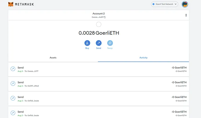Click the MetaMask fox logo
Image resolution: width=201 pixels, height=118 pixels.
pos(11,4)
